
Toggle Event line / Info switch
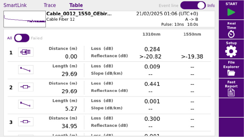point(193,5)
